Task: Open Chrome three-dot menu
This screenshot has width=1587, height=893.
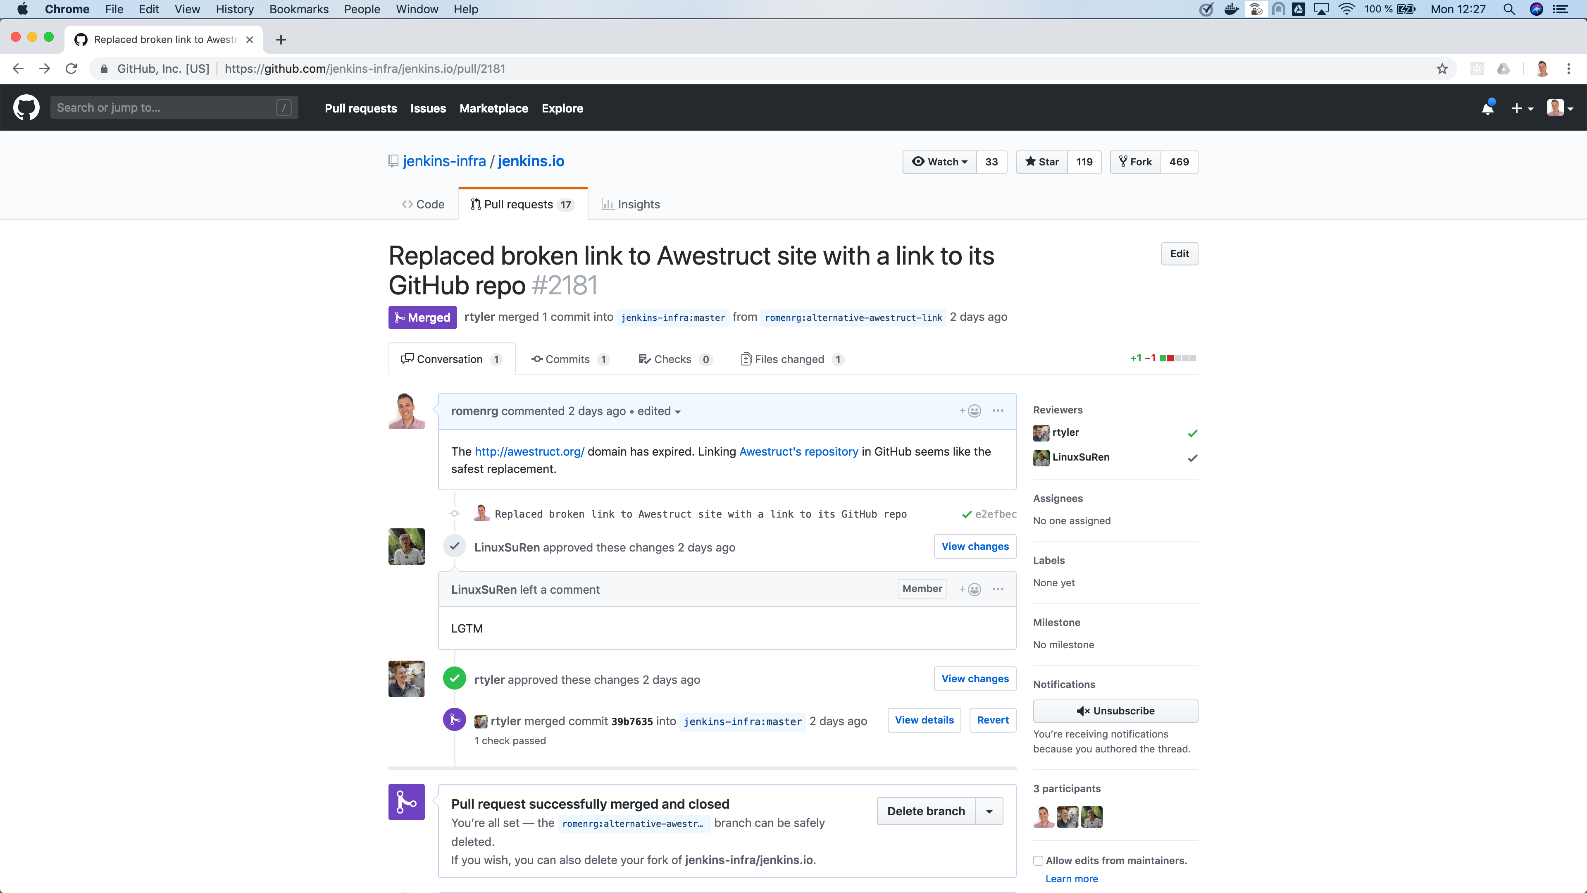Action: (1568, 68)
